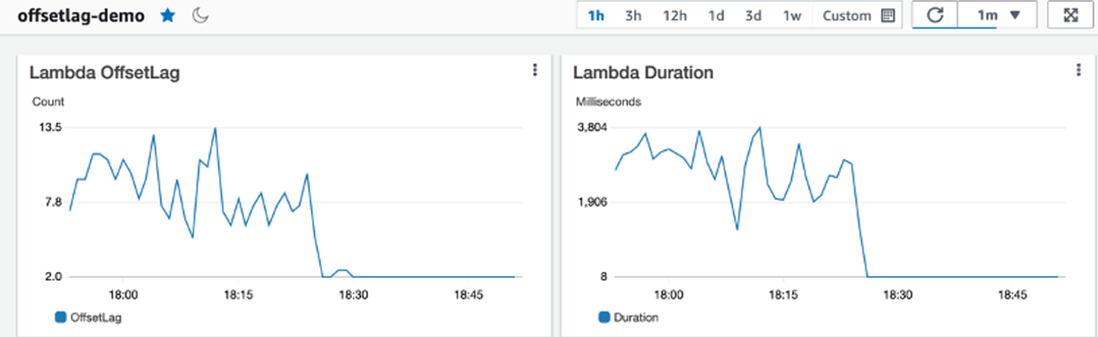Switch to 3h time range
Screen dimensions: 1098x337
(x=633, y=16)
